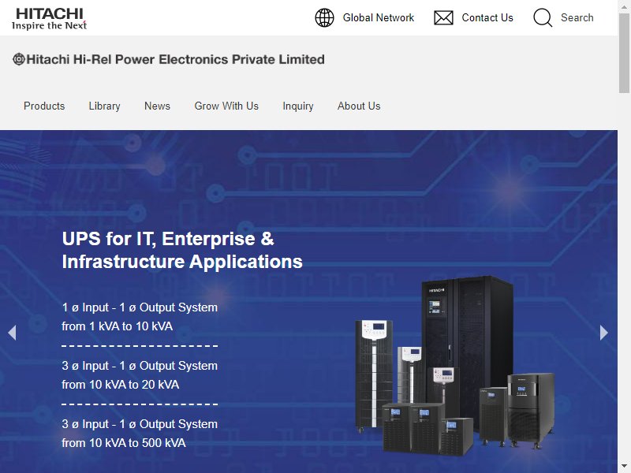631x473 pixels.
Task: Open the Library menu
Action: 104,106
